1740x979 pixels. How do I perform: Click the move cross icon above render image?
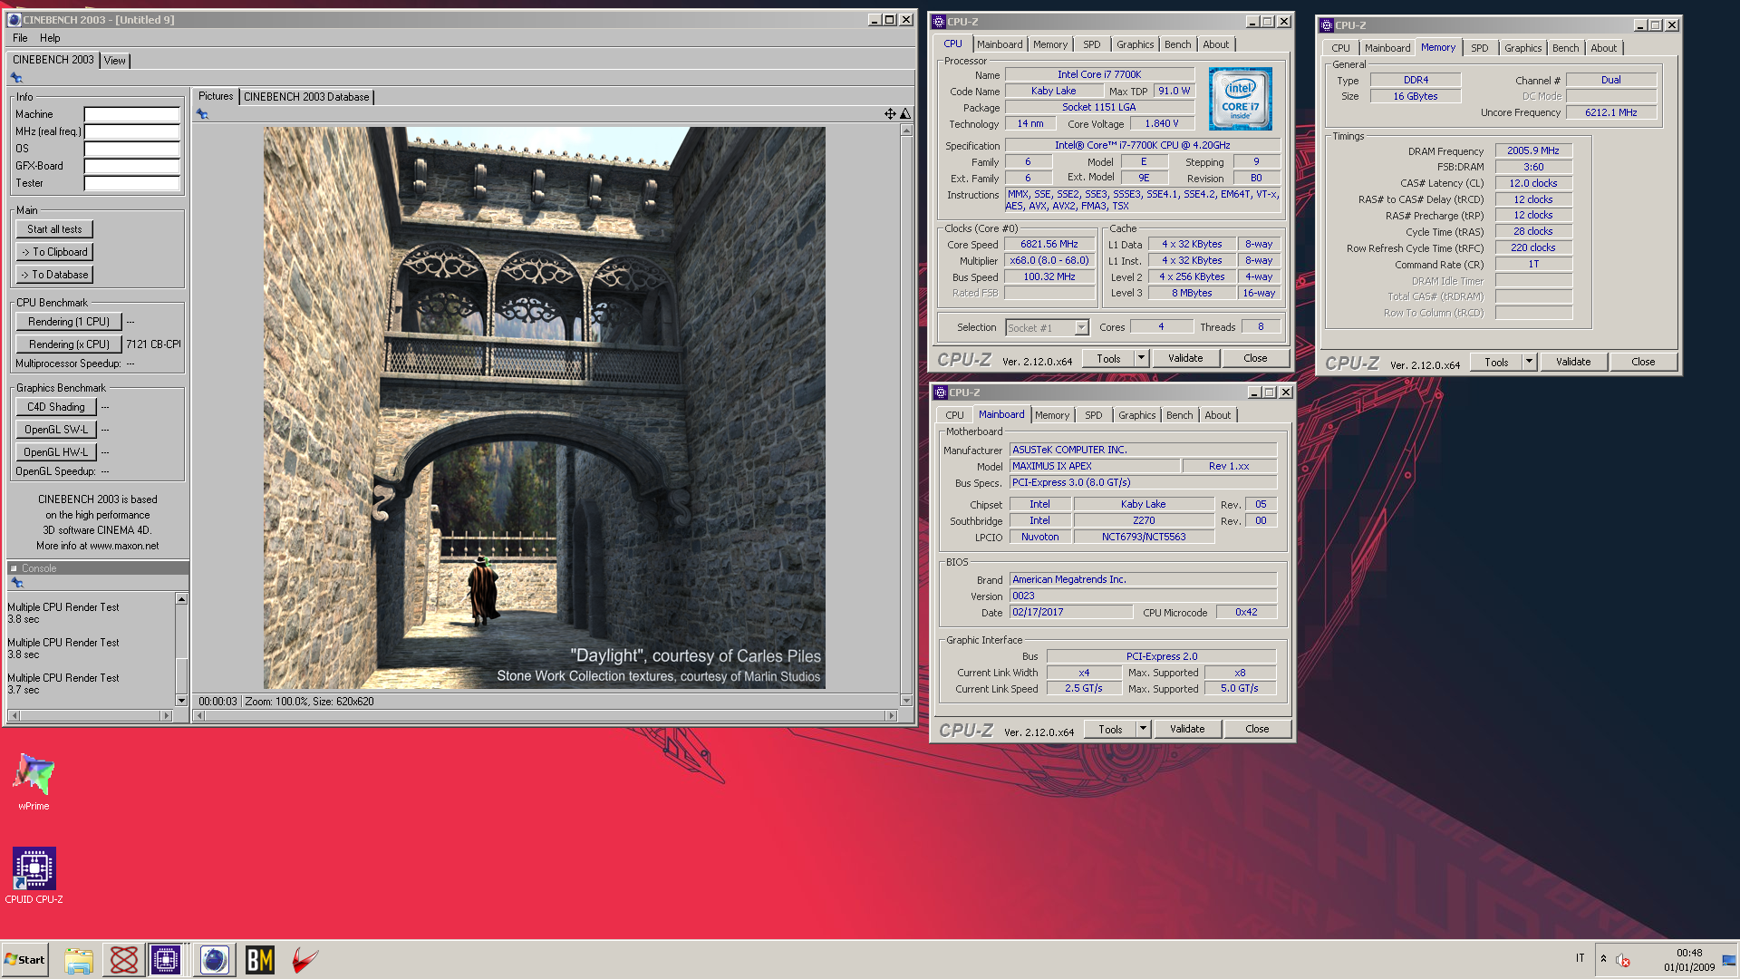pos(890,113)
